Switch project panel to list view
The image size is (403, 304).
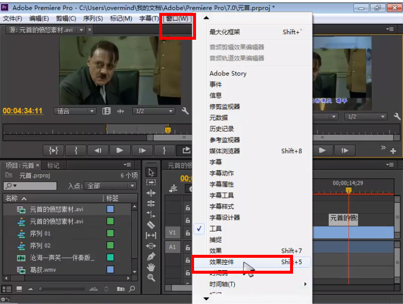(7, 289)
